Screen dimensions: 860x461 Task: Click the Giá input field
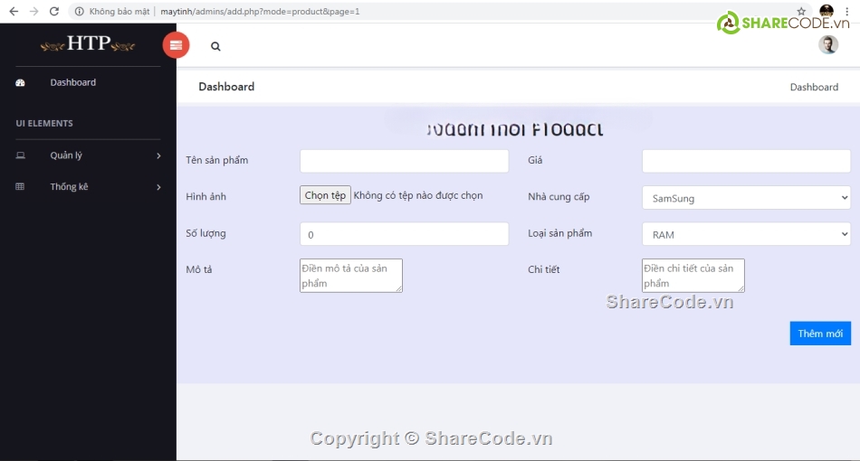point(746,161)
